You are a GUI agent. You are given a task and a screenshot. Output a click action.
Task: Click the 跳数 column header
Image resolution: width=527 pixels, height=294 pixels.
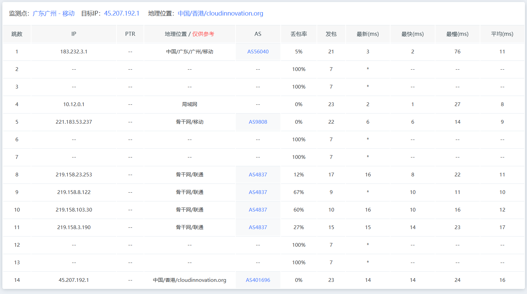pos(17,34)
